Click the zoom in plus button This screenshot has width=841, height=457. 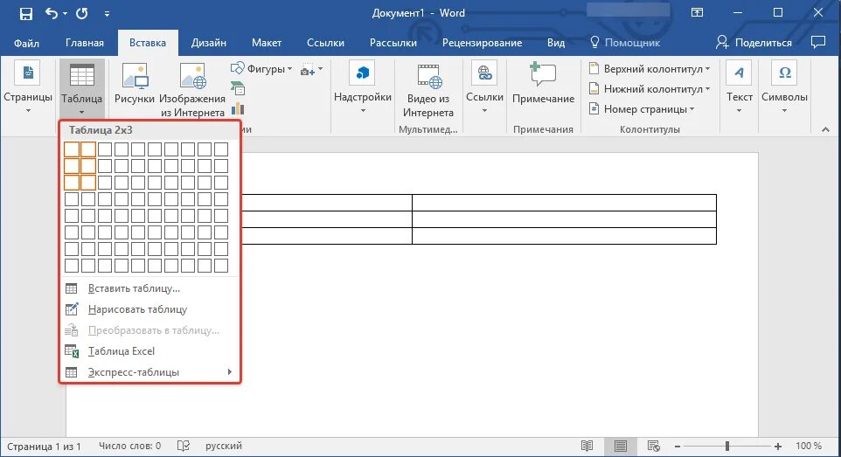pyautogui.click(x=778, y=446)
